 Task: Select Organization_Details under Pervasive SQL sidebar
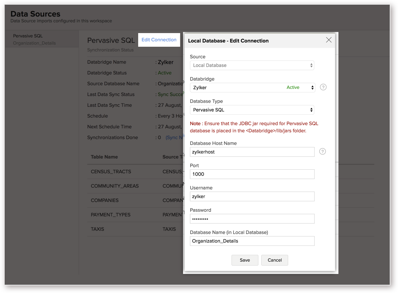point(34,43)
